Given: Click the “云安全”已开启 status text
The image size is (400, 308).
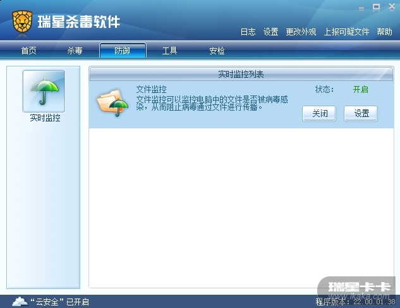Looking at the screenshot, I should (x=59, y=302).
